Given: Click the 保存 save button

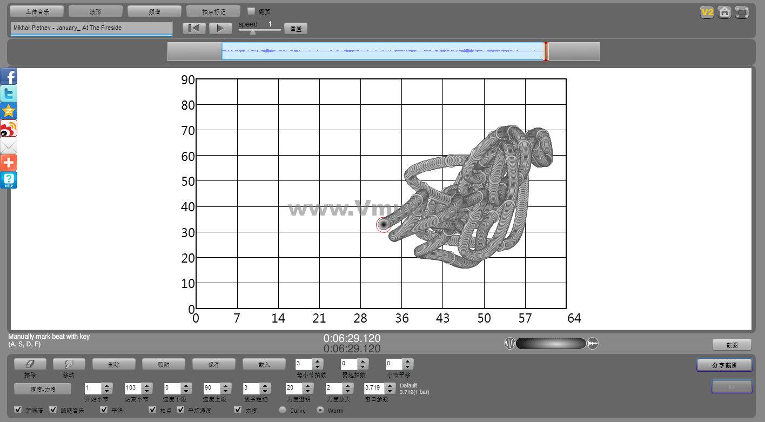Looking at the screenshot, I should pyautogui.click(x=214, y=364).
